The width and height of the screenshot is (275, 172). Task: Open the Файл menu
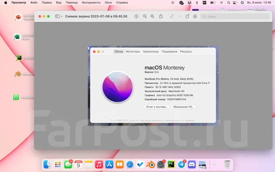tap(34, 3)
